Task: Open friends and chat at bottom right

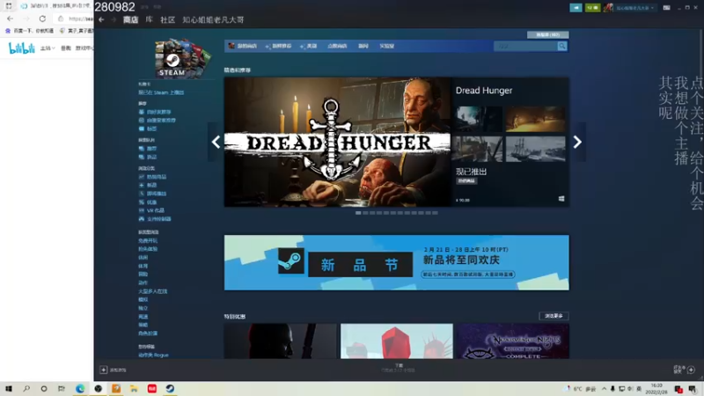Action: [x=685, y=370]
